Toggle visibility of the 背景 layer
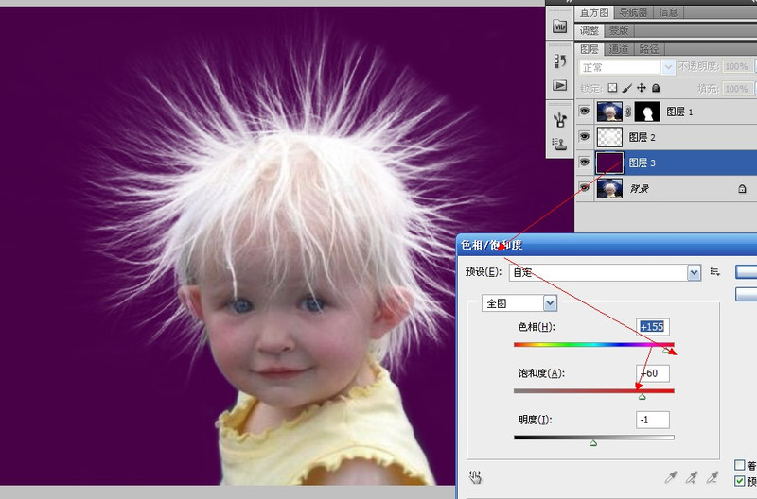 [x=585, y=188]
